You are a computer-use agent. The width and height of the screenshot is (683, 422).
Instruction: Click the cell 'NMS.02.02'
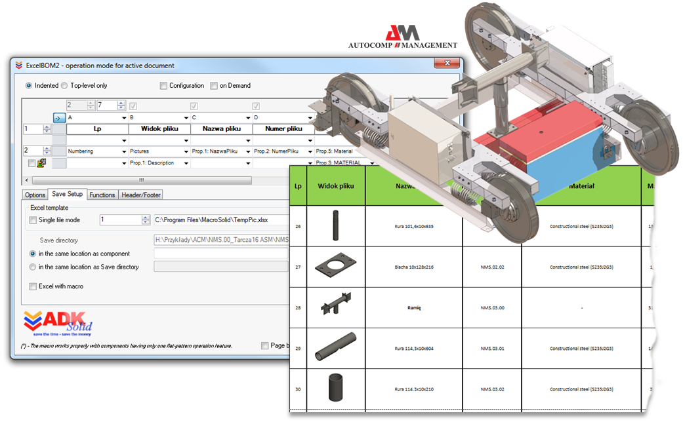click(x=492, y=267)
